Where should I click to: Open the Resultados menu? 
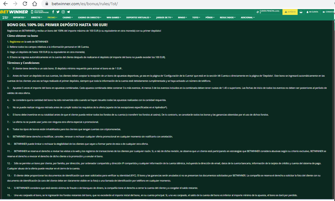click(x=227, y=17)
